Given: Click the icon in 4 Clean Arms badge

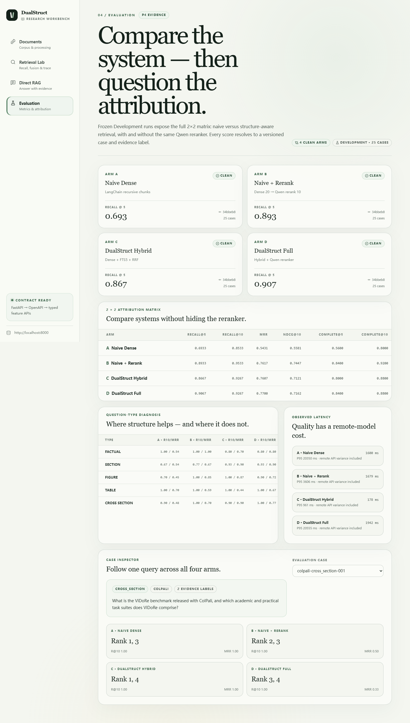Looking at the screenshot, I should pos(297,143).
